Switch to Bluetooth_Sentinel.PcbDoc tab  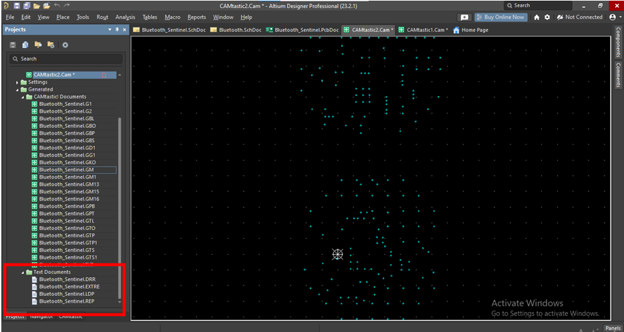(x=302, y=30)
